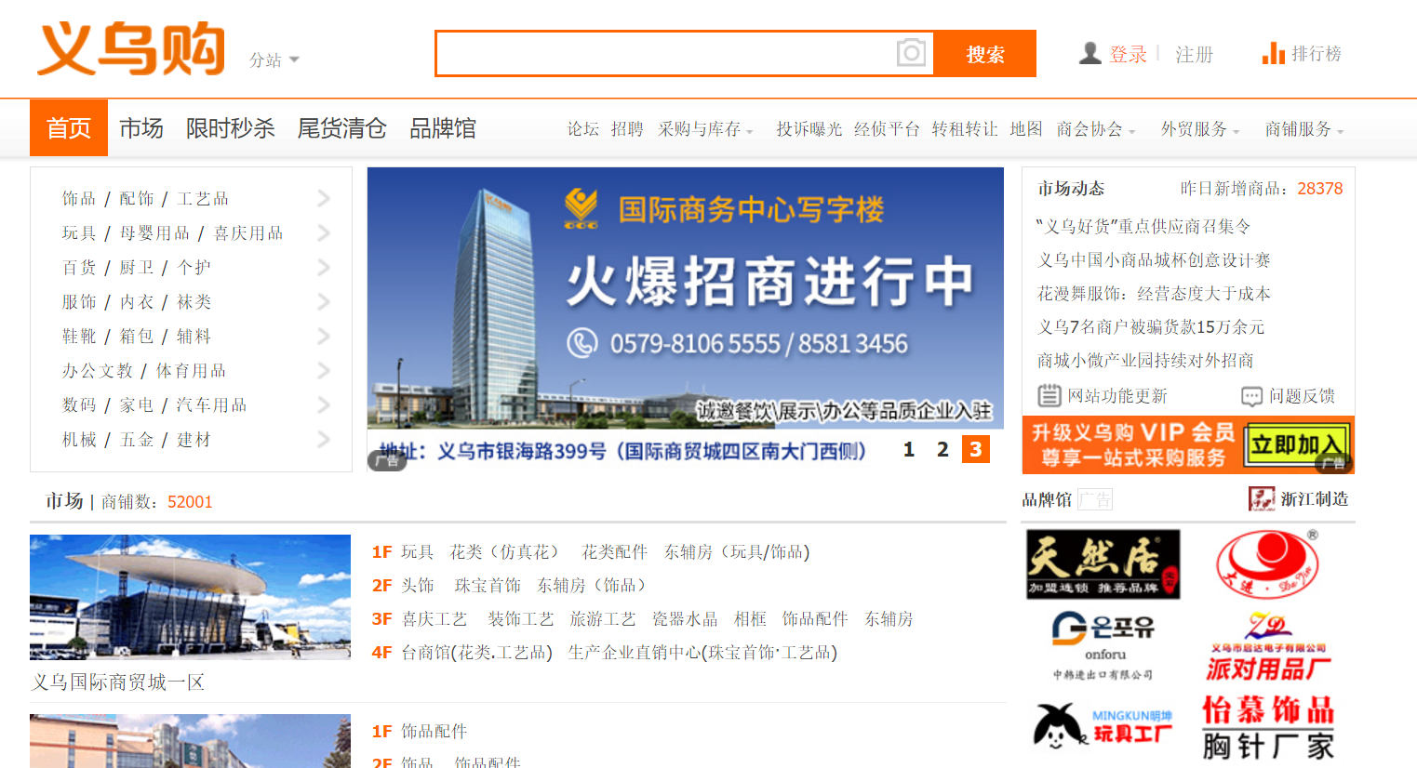Open the 义乌国际商贸城一区 market photo
The image size is (1417, 768).
190,597
